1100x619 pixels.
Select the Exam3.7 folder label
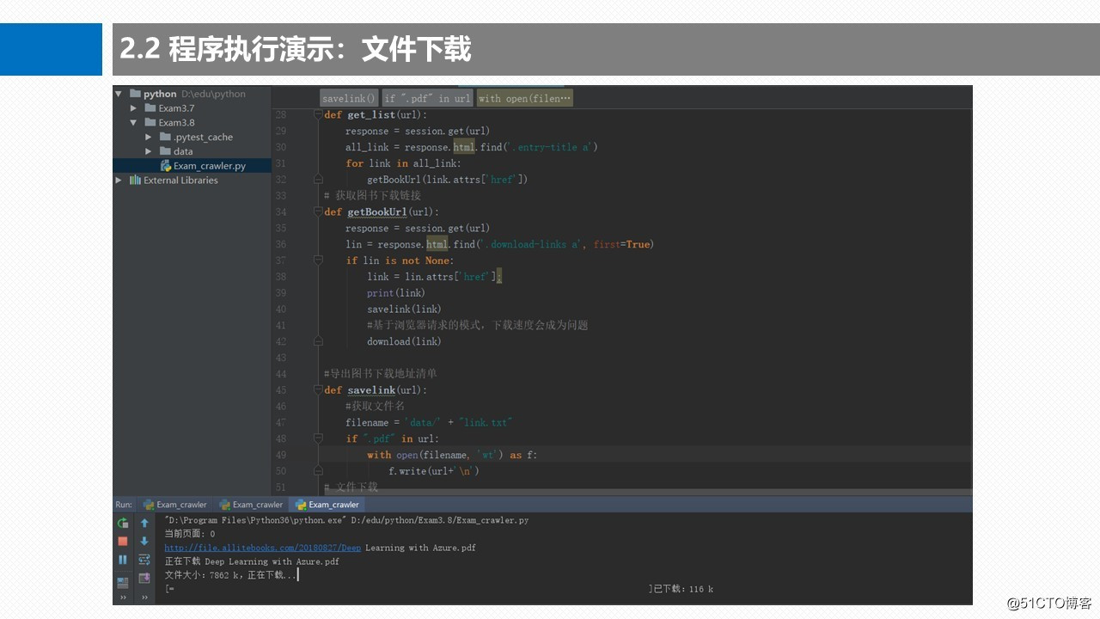pos(176,108)
